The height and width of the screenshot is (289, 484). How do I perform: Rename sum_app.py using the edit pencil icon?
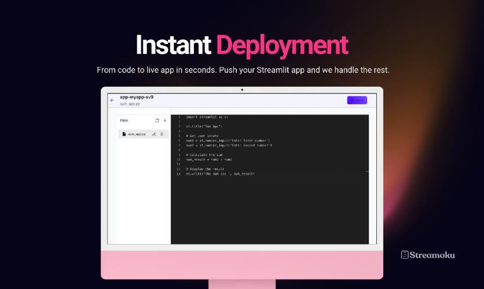click(x=154, y=134)
